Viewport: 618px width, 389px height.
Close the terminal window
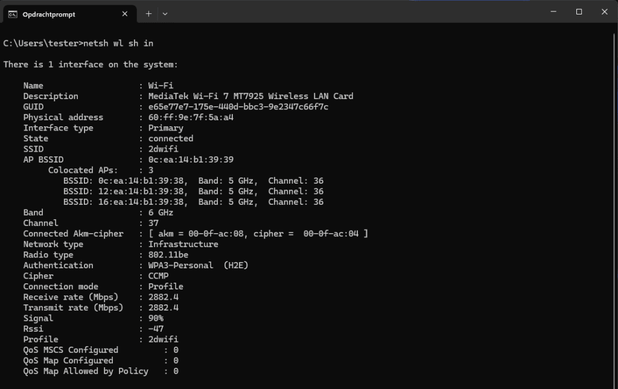click(605, 12)
